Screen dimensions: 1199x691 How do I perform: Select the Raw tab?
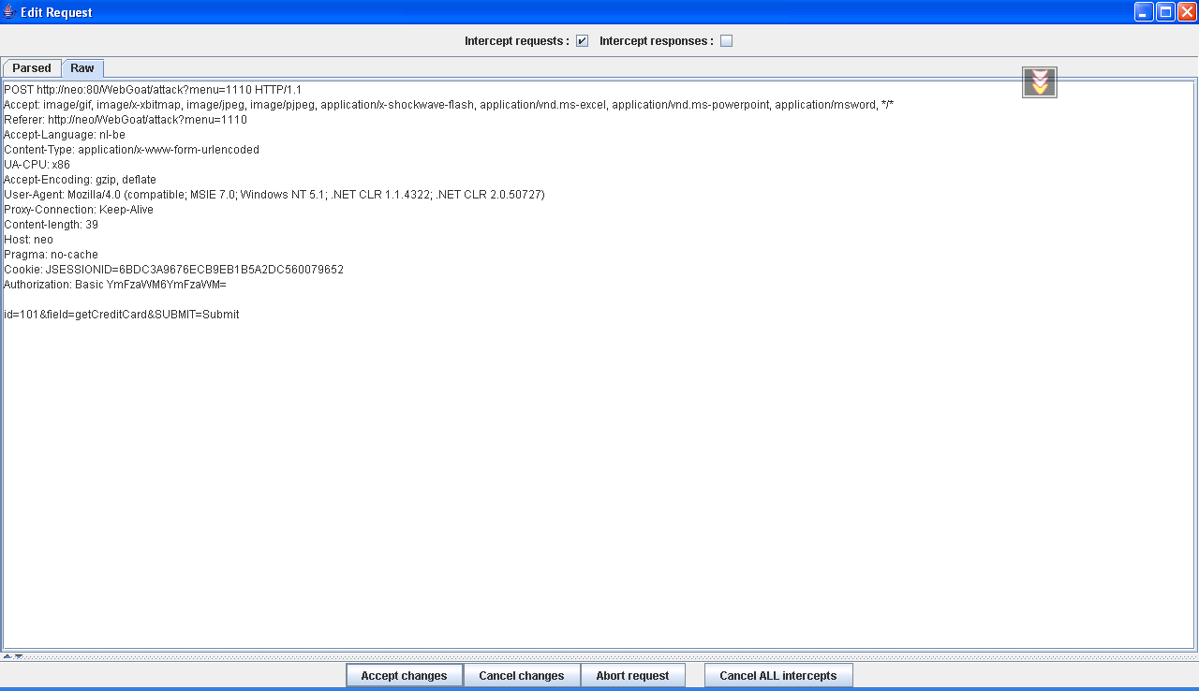[82, 68]
